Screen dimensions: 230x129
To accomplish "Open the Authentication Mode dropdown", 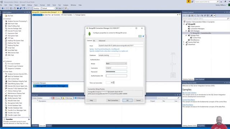I will coord(116,64).
